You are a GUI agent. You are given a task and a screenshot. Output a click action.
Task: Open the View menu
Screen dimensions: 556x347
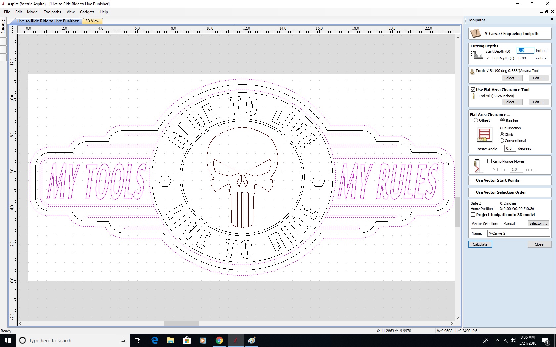70,12
